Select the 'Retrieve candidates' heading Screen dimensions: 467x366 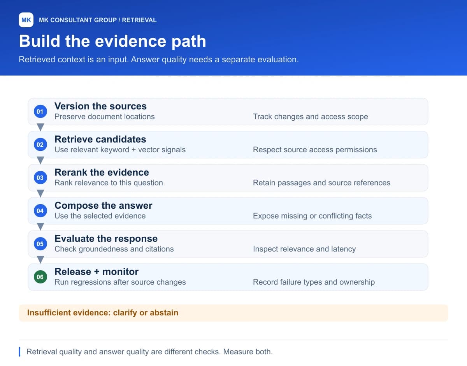pyautogui.click(x=100, y=139)
